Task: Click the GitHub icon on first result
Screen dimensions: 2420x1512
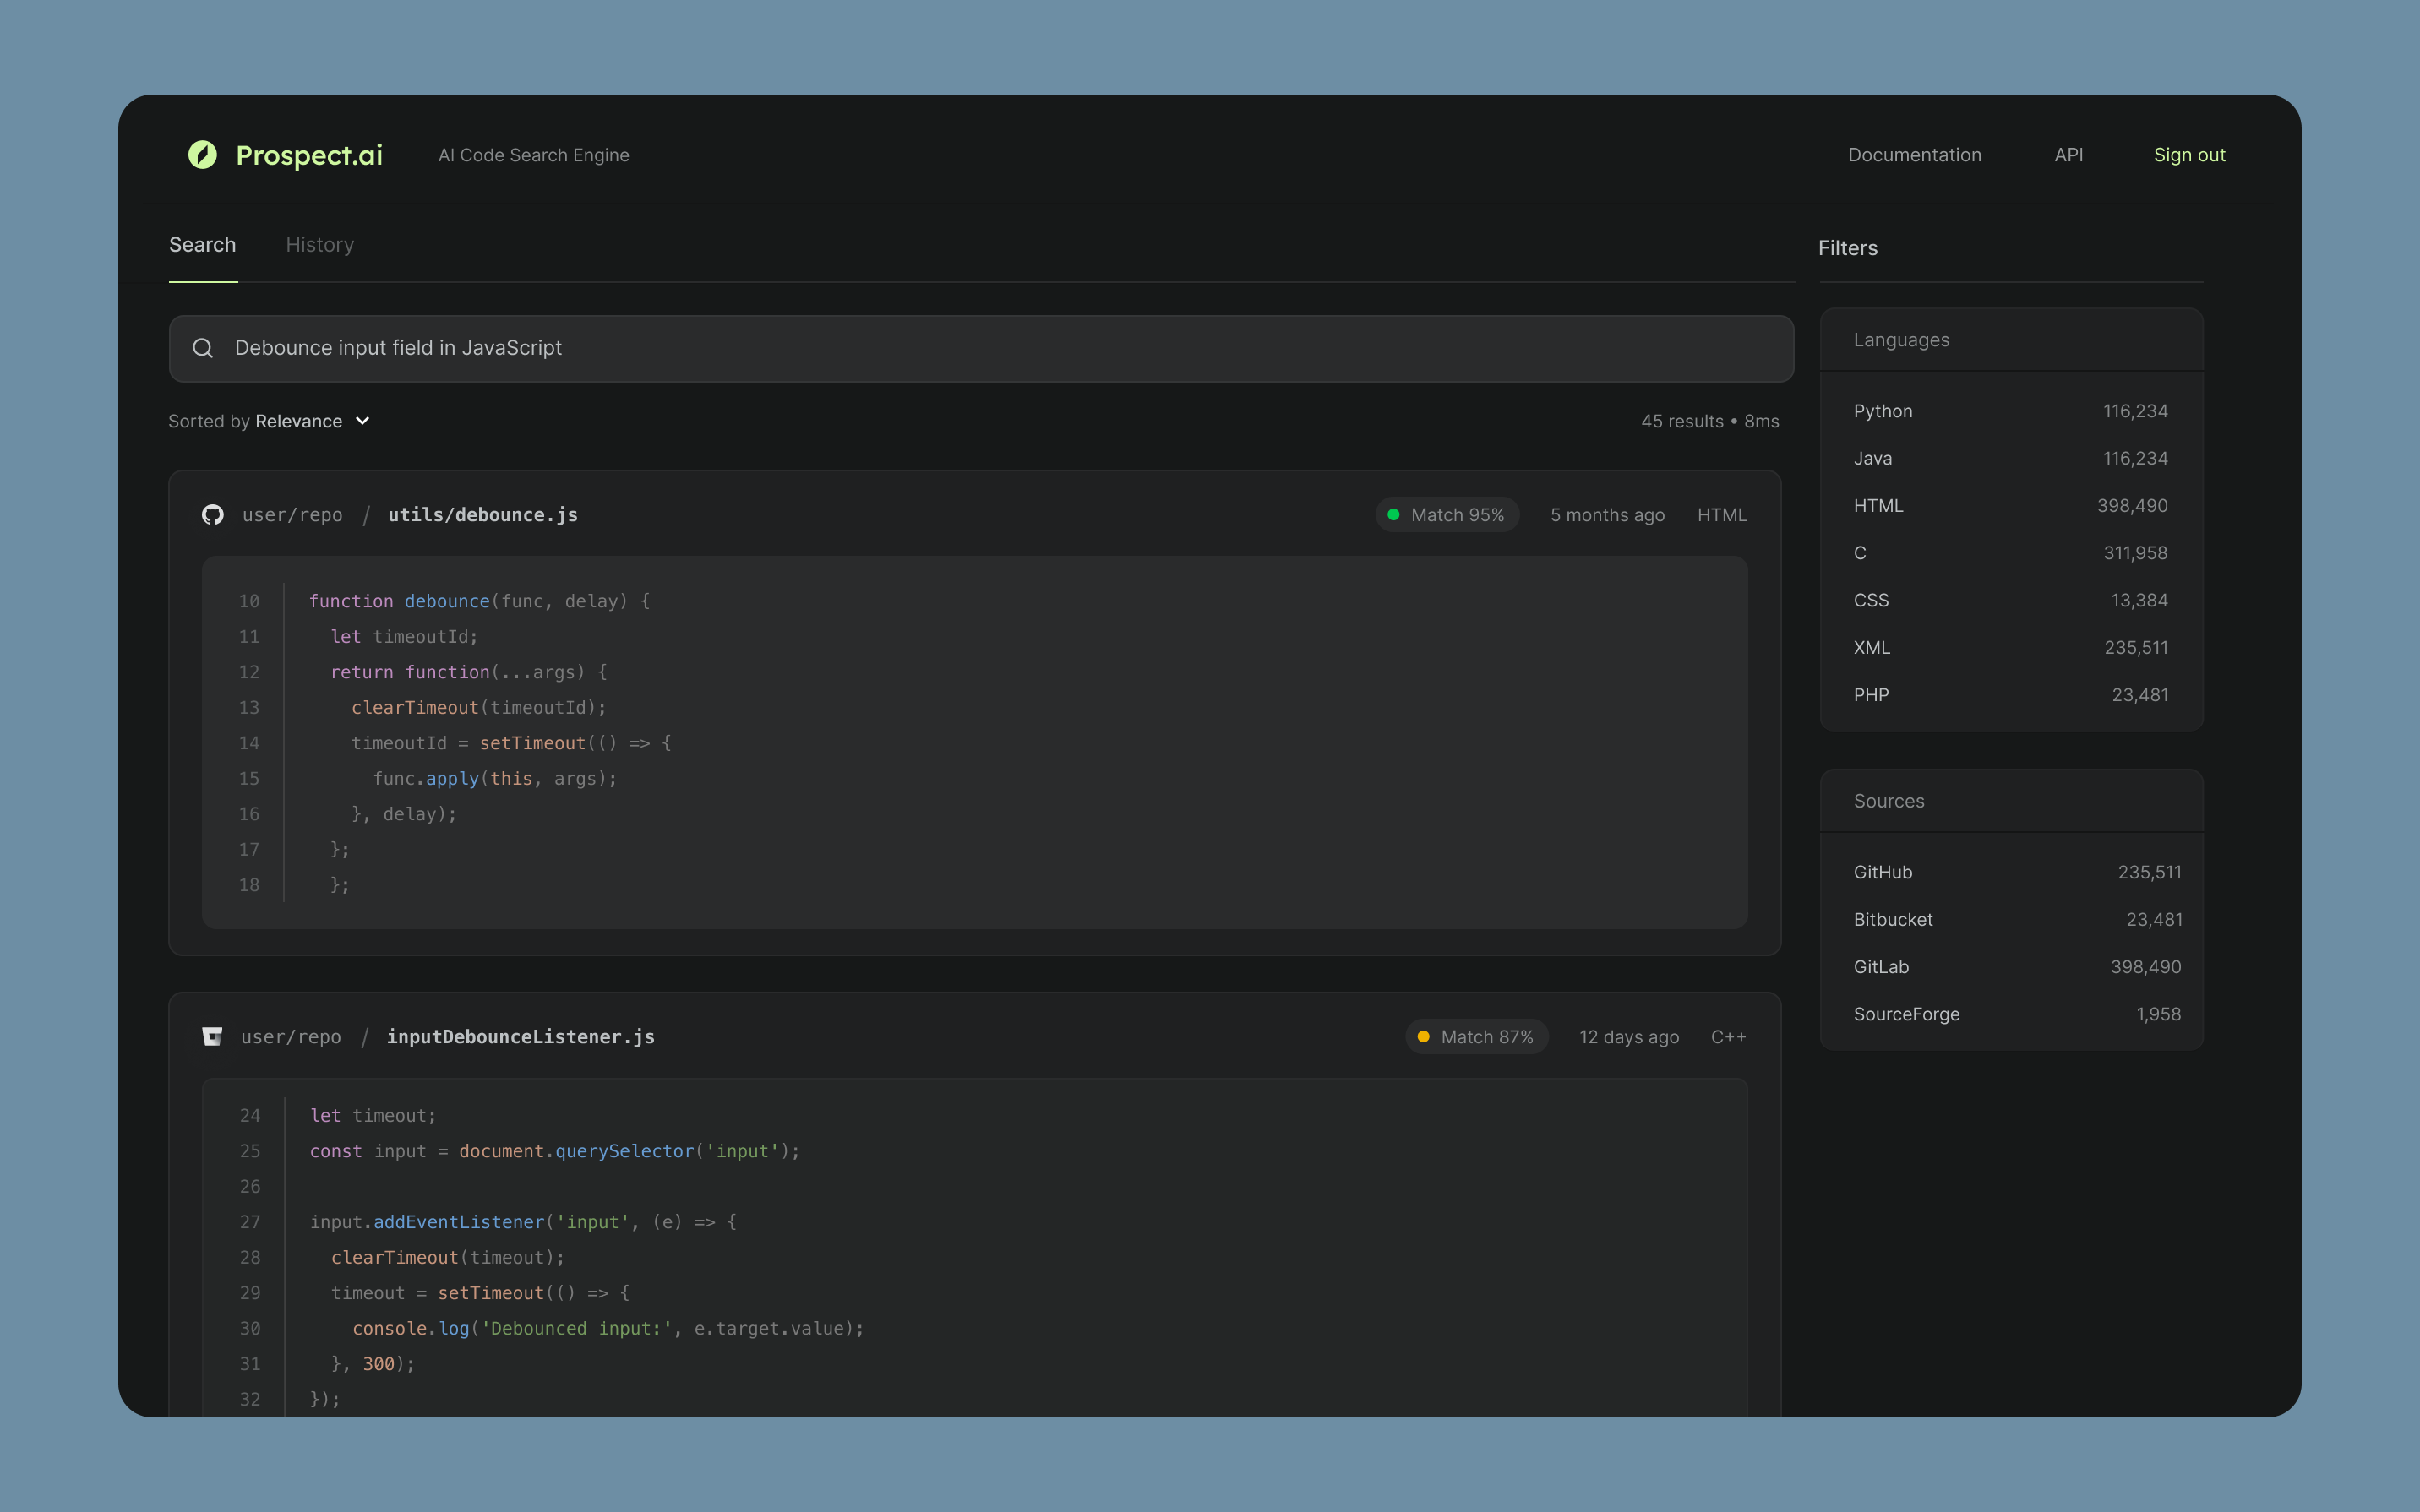Action: coord(213,515)
